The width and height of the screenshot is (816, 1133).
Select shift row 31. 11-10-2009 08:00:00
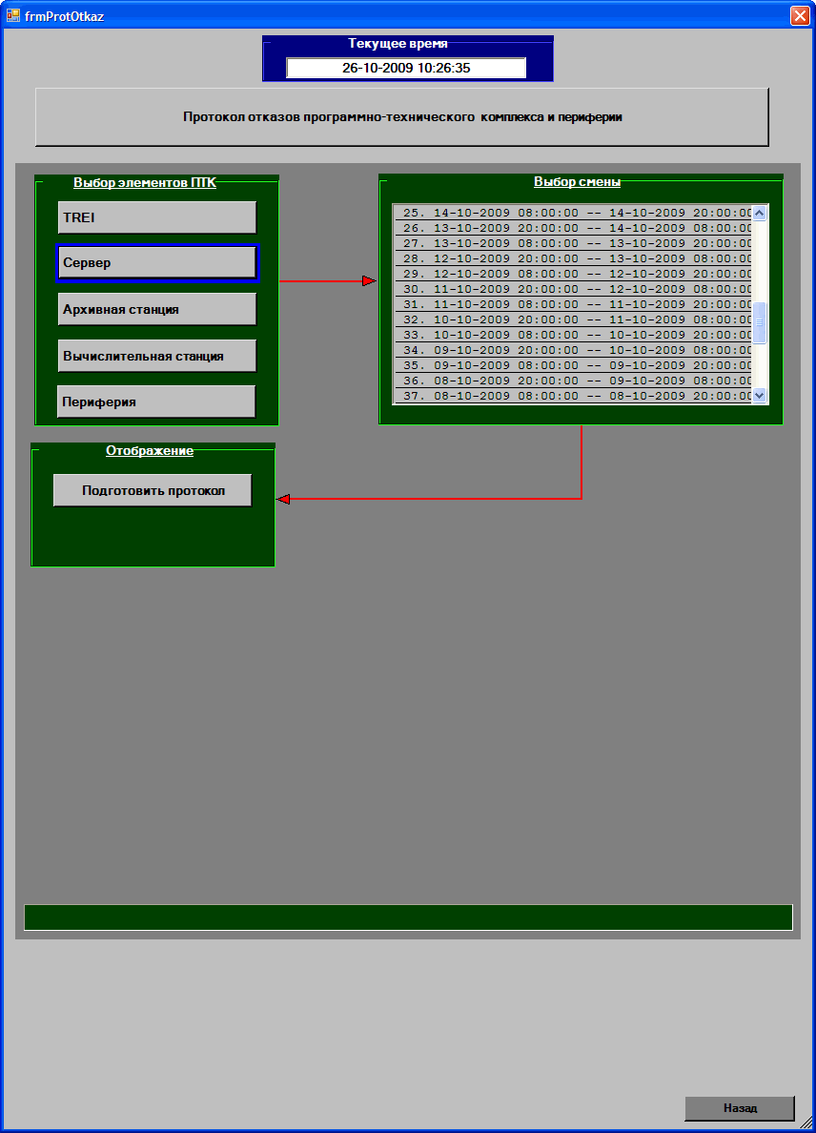[573, 304]
